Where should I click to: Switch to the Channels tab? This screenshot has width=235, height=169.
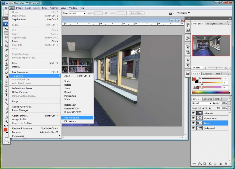208,99
